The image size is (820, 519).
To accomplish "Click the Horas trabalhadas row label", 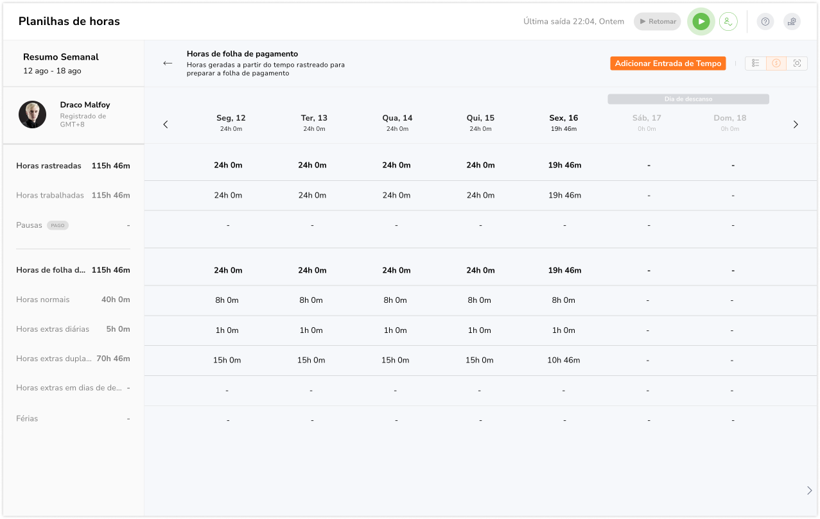I will pyautogui.click(x=50, y=195).
